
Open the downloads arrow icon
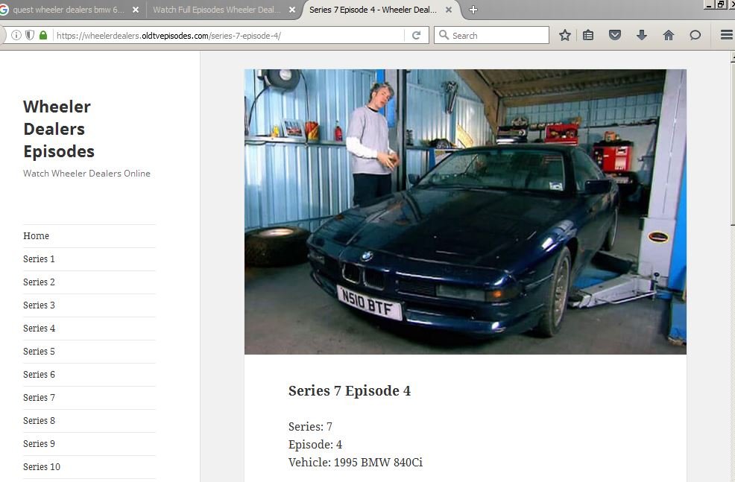[x=642, y=35]
